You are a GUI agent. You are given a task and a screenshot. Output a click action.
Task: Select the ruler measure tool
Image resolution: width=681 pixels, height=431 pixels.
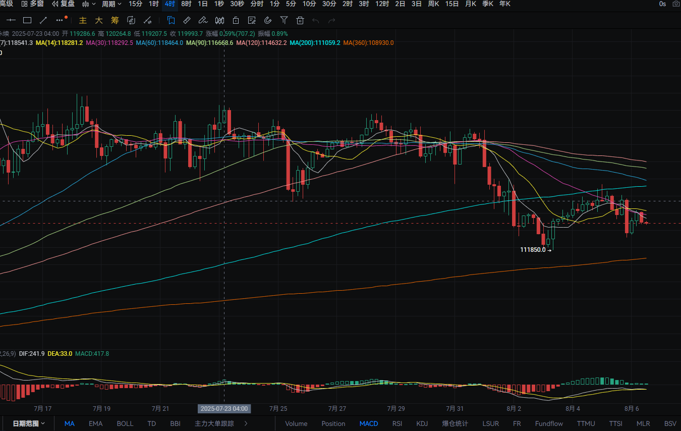click(187, 20)
